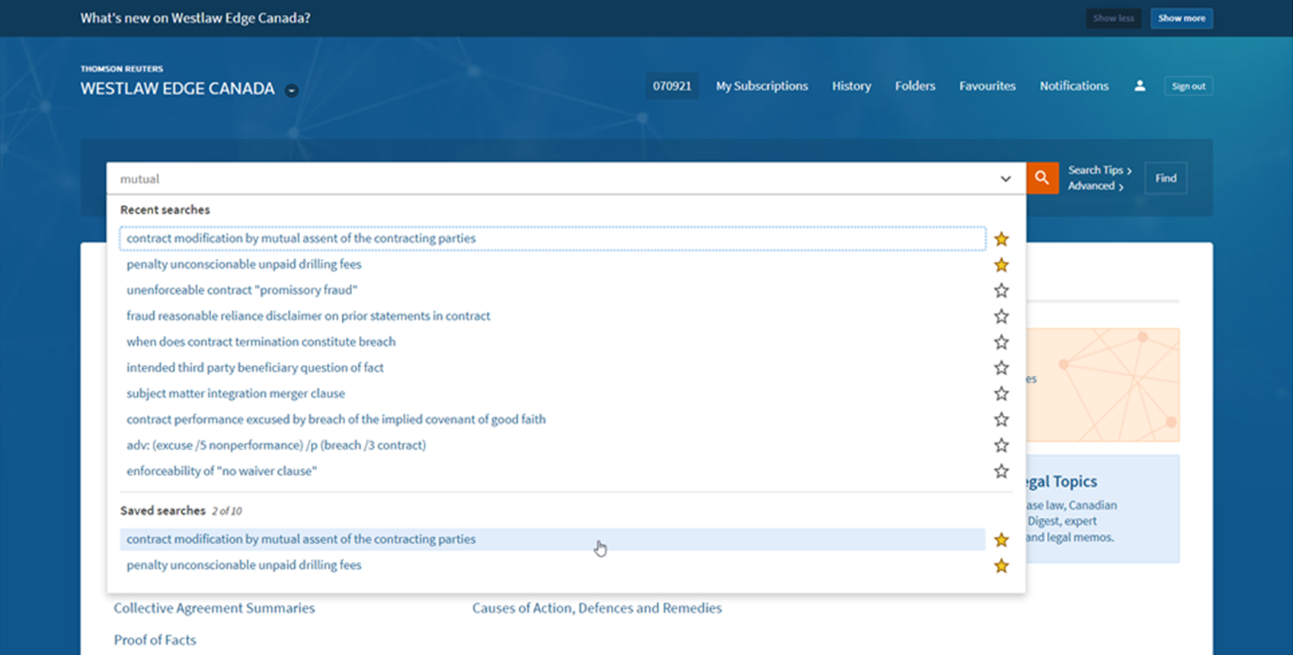
Task: Star the 'unenforceable contract promissory fraud' search
Action: pos(1001,290)
